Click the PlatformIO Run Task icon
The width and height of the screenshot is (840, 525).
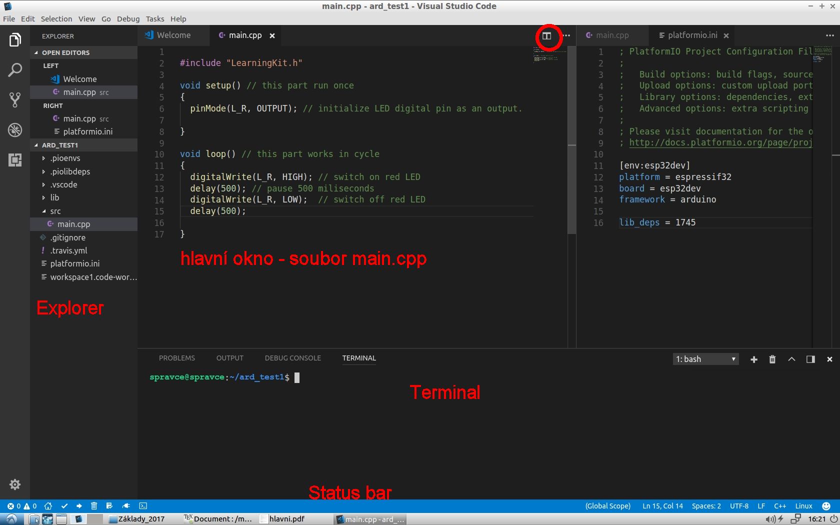coord(109,506)
